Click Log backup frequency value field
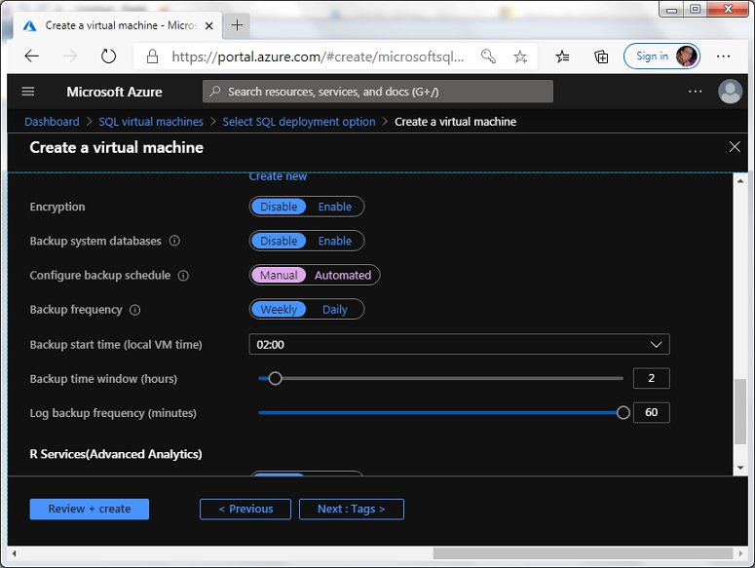The image size is (755, 568). click(651, 412)
